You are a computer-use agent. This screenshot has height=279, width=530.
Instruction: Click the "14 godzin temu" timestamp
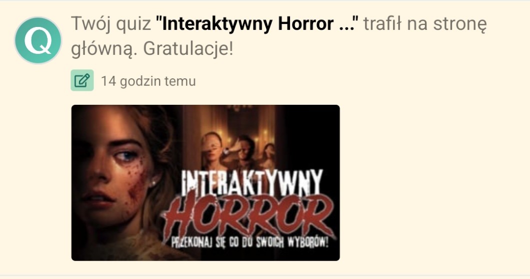148,81
